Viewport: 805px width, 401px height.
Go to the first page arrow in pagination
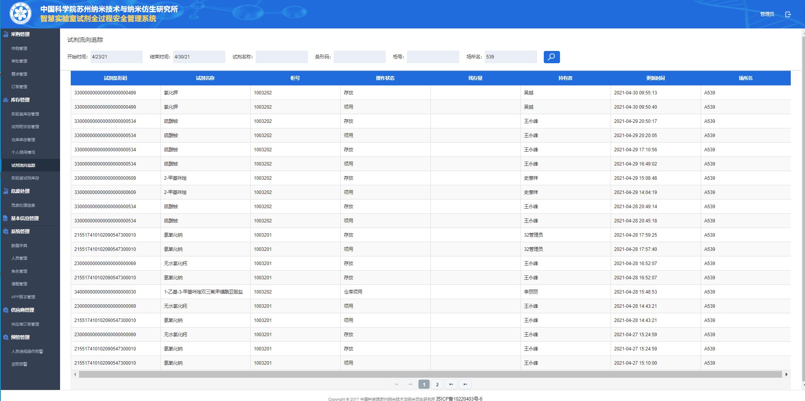point(396,384)
